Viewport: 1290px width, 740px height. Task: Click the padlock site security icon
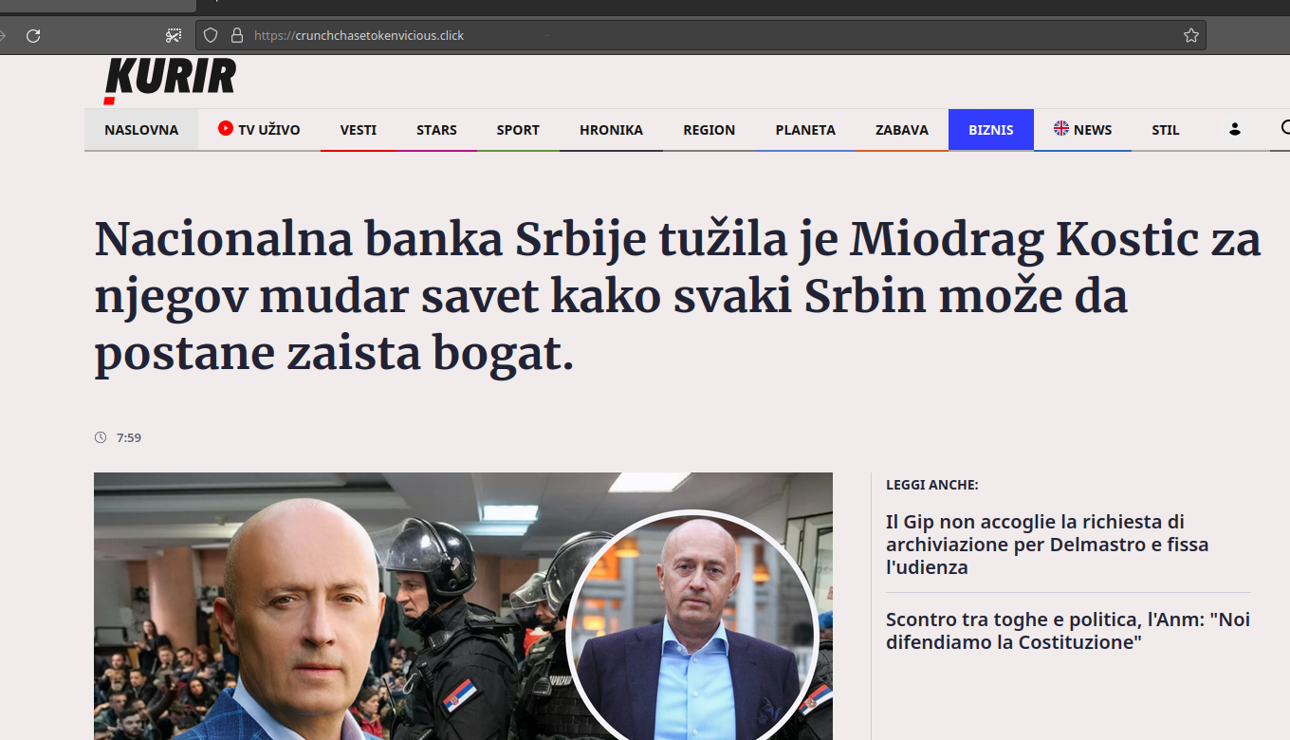point(237,36)
